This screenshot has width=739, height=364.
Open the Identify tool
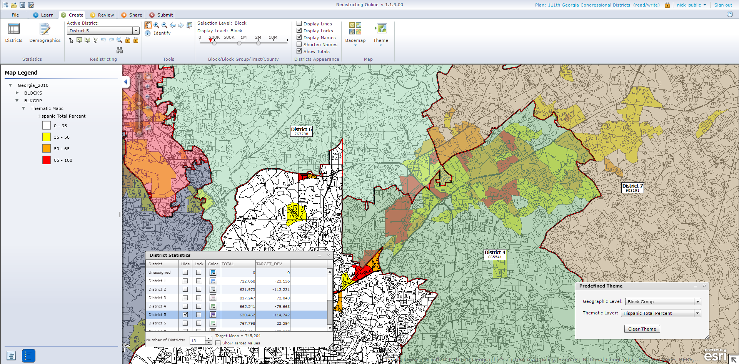click(x=147, y=33)
